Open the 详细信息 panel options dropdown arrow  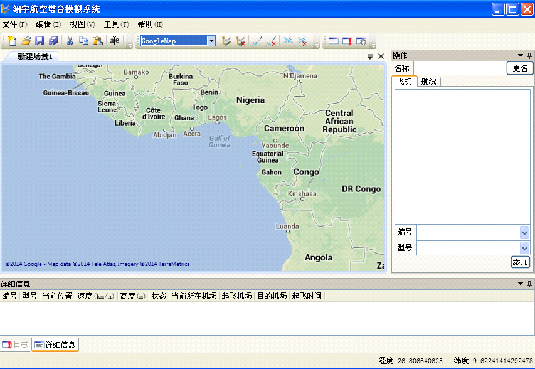[521, 284]
